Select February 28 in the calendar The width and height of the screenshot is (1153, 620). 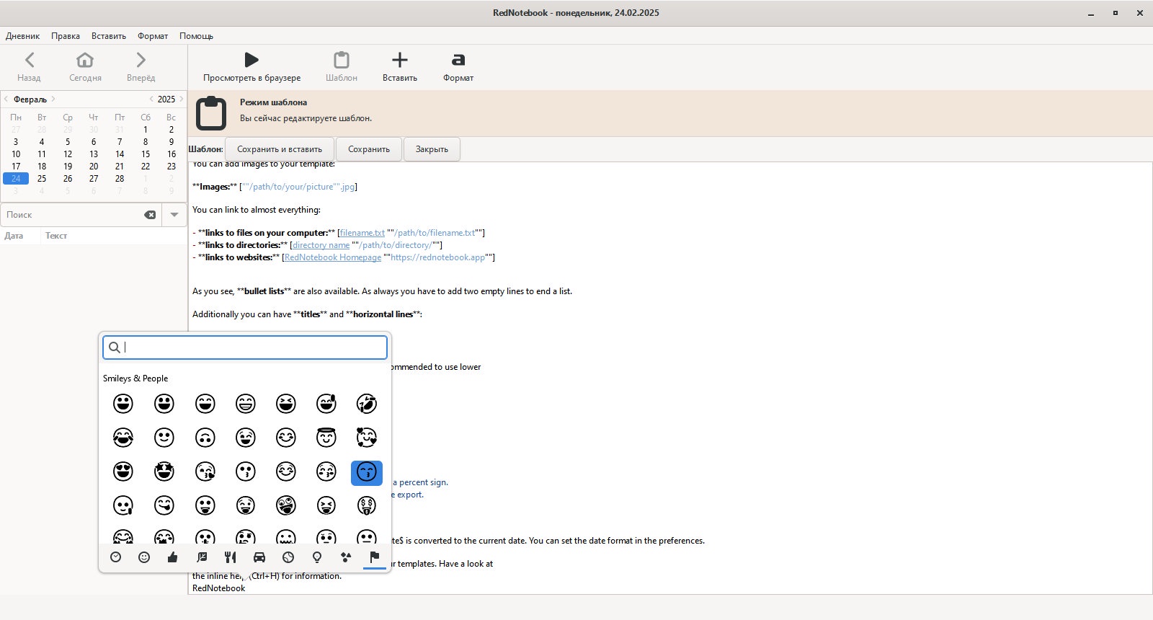(120, 178)
